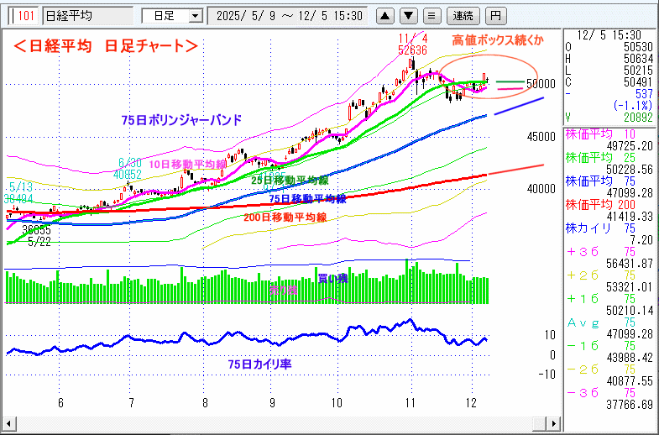Click the 45000 price axis label
This screenshot has width=659, height=435.
(541, 137)
